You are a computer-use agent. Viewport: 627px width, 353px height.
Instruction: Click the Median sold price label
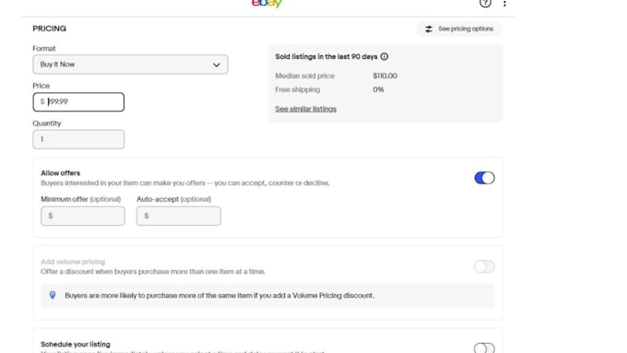tap(304, 76)
